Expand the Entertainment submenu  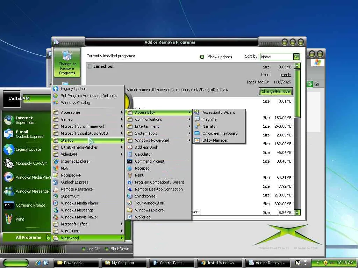click(x=159, y=126)
